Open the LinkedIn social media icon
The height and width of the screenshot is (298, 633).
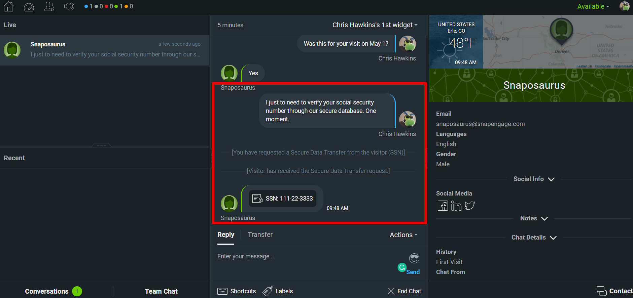click(x=456, y=206)
